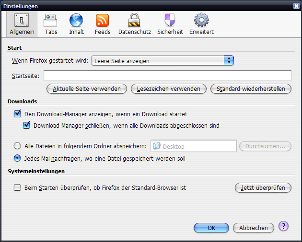
Task: Open the Erweitert gear panel
Action: [201, 24]
